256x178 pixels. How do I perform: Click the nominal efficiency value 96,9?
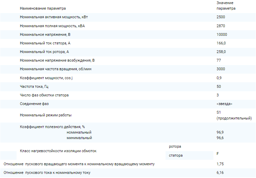pyautogui.click(x=220, y=132)
